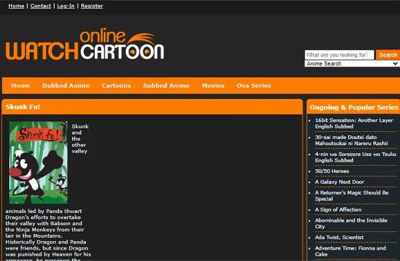The width and height of the screenshot is (400, 261).
Task: Open A Returner's Magic Should Be Special
Action: click(x=351, y=196)
